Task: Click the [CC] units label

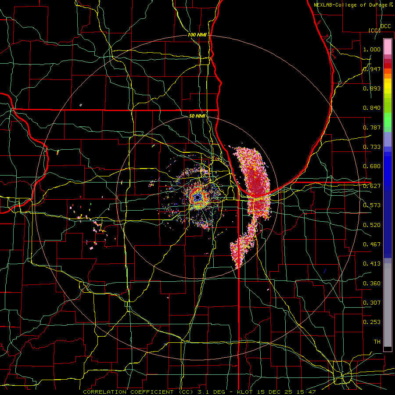Action: 374,30
